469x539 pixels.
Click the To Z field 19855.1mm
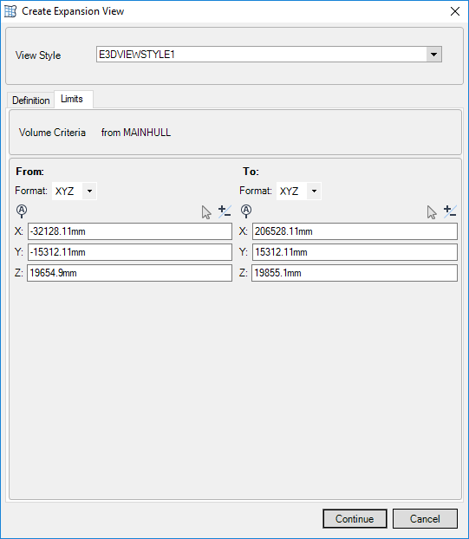(x=355, y=273)
